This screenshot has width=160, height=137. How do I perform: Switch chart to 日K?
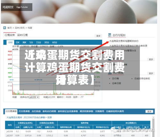[x=18, y=42]
